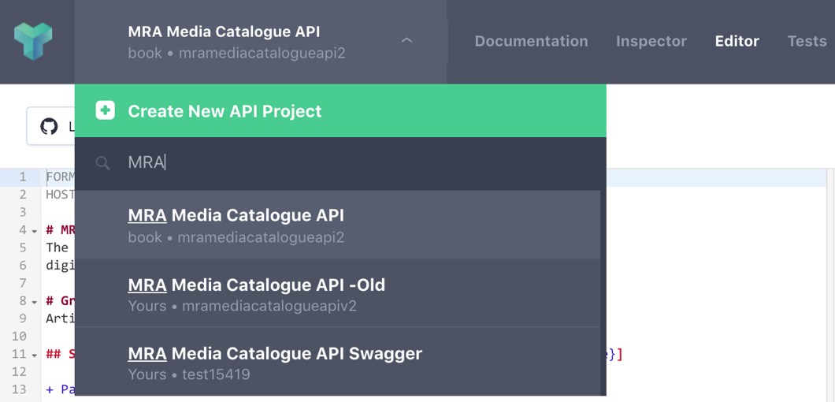This screenshot has width=835, height=402.
Task: Click the editor vertical scrollbar
Action: [x=830, y=285]
